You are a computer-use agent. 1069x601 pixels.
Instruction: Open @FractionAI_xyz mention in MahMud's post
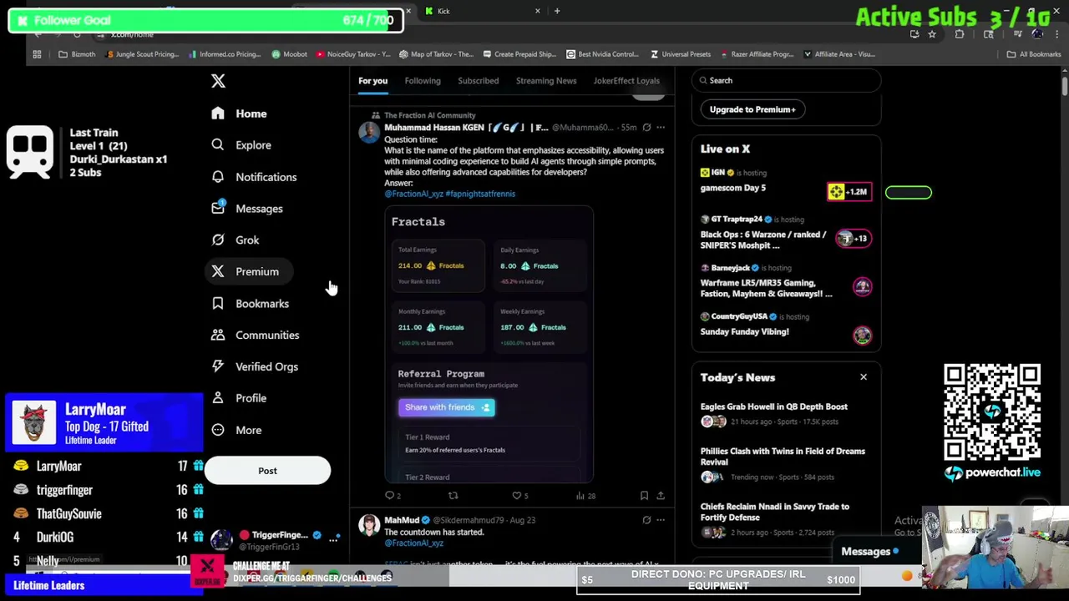pyautogui.click(x=413, y=543)
